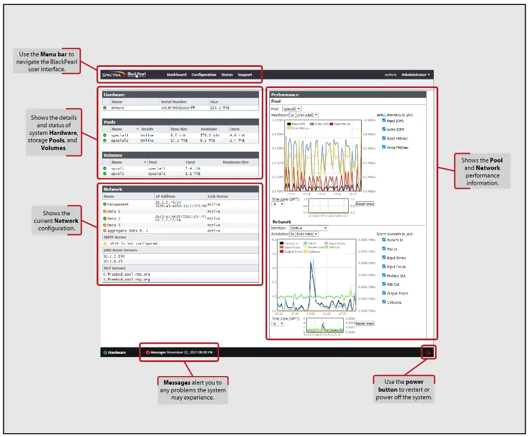
Task: Click the green status icon beside volume spvol1
Action: coord(105,168)
